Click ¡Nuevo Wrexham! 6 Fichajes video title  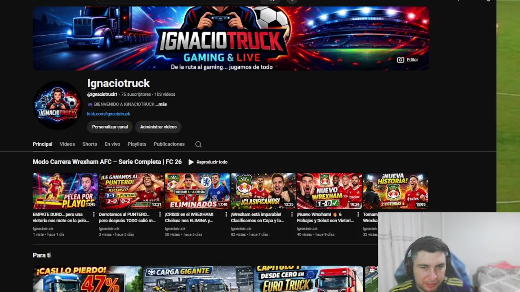coord(325,217)
